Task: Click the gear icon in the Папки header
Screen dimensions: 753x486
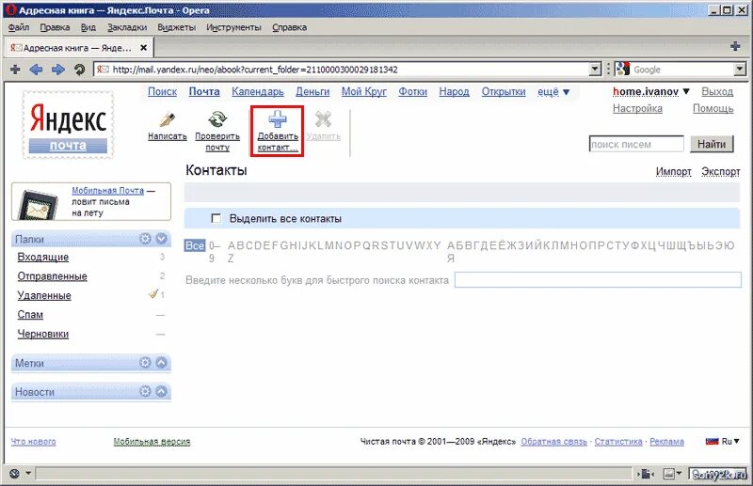Action: click(x=145, y=239)
